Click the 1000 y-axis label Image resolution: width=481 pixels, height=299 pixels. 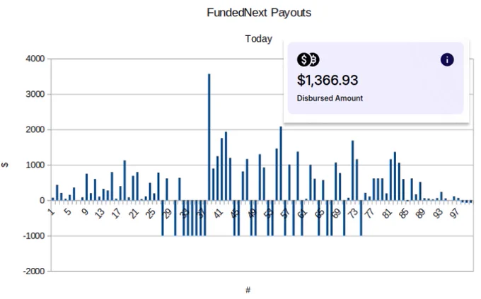pos(35,165)
